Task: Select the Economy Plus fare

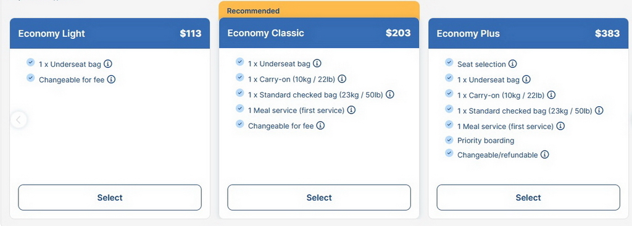Action: click(x=528, y=198)
